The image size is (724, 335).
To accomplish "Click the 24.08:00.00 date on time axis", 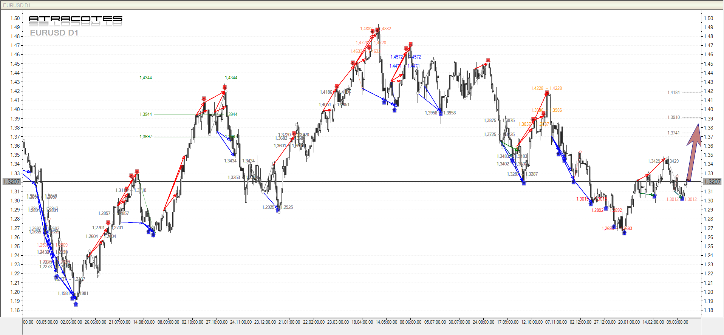I will (x=484, y=322).
